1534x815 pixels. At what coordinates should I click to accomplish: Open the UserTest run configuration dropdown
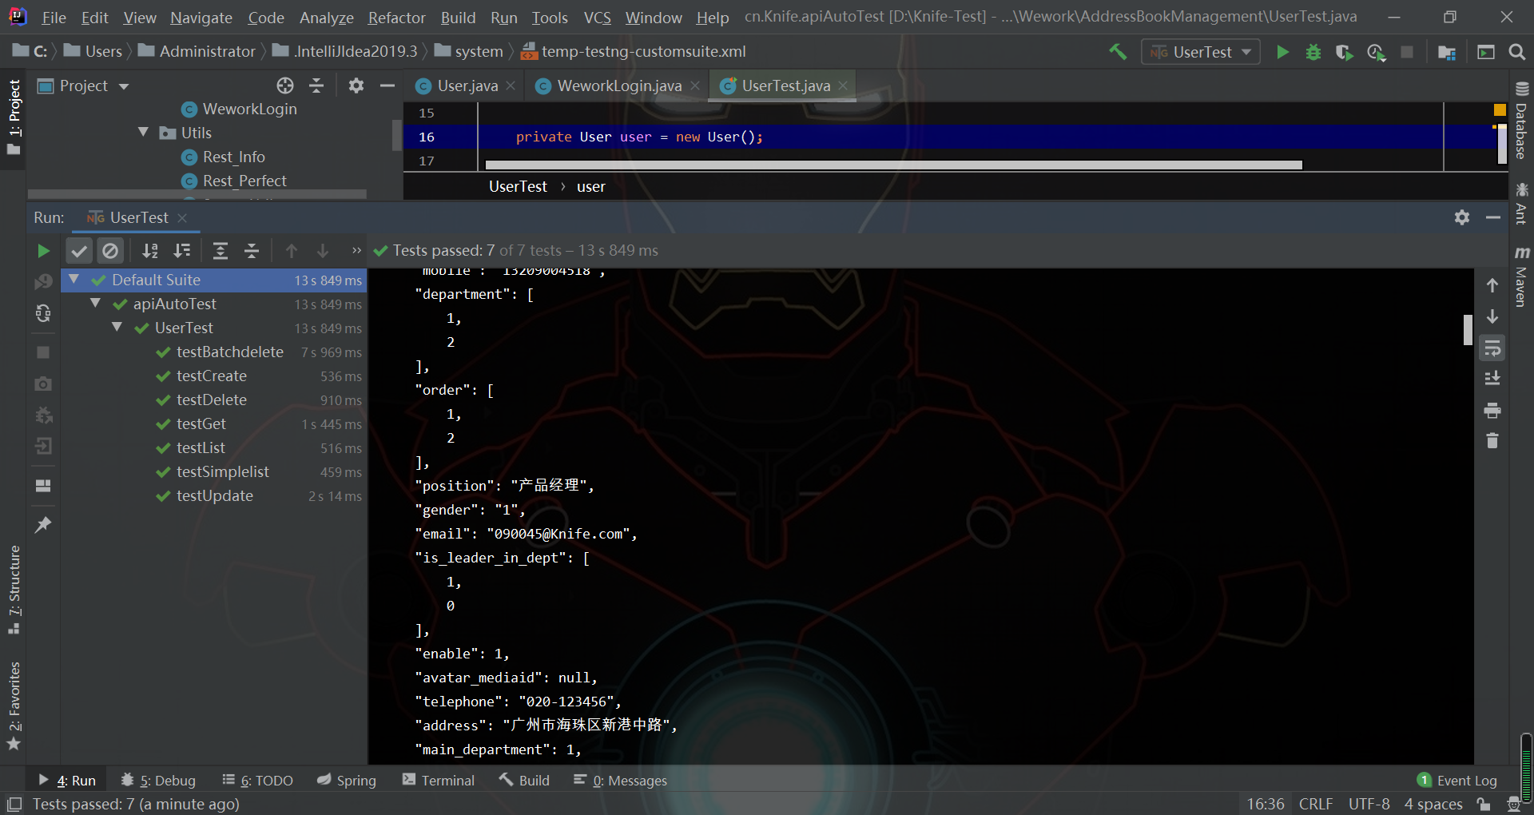1200,52
